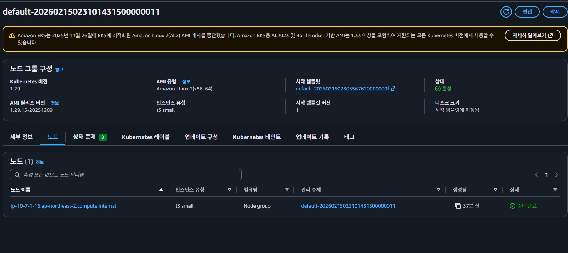The height and width of the screenshot is (253, 568).
Task: Focus the node filter search field
Action: pos(126,175)
